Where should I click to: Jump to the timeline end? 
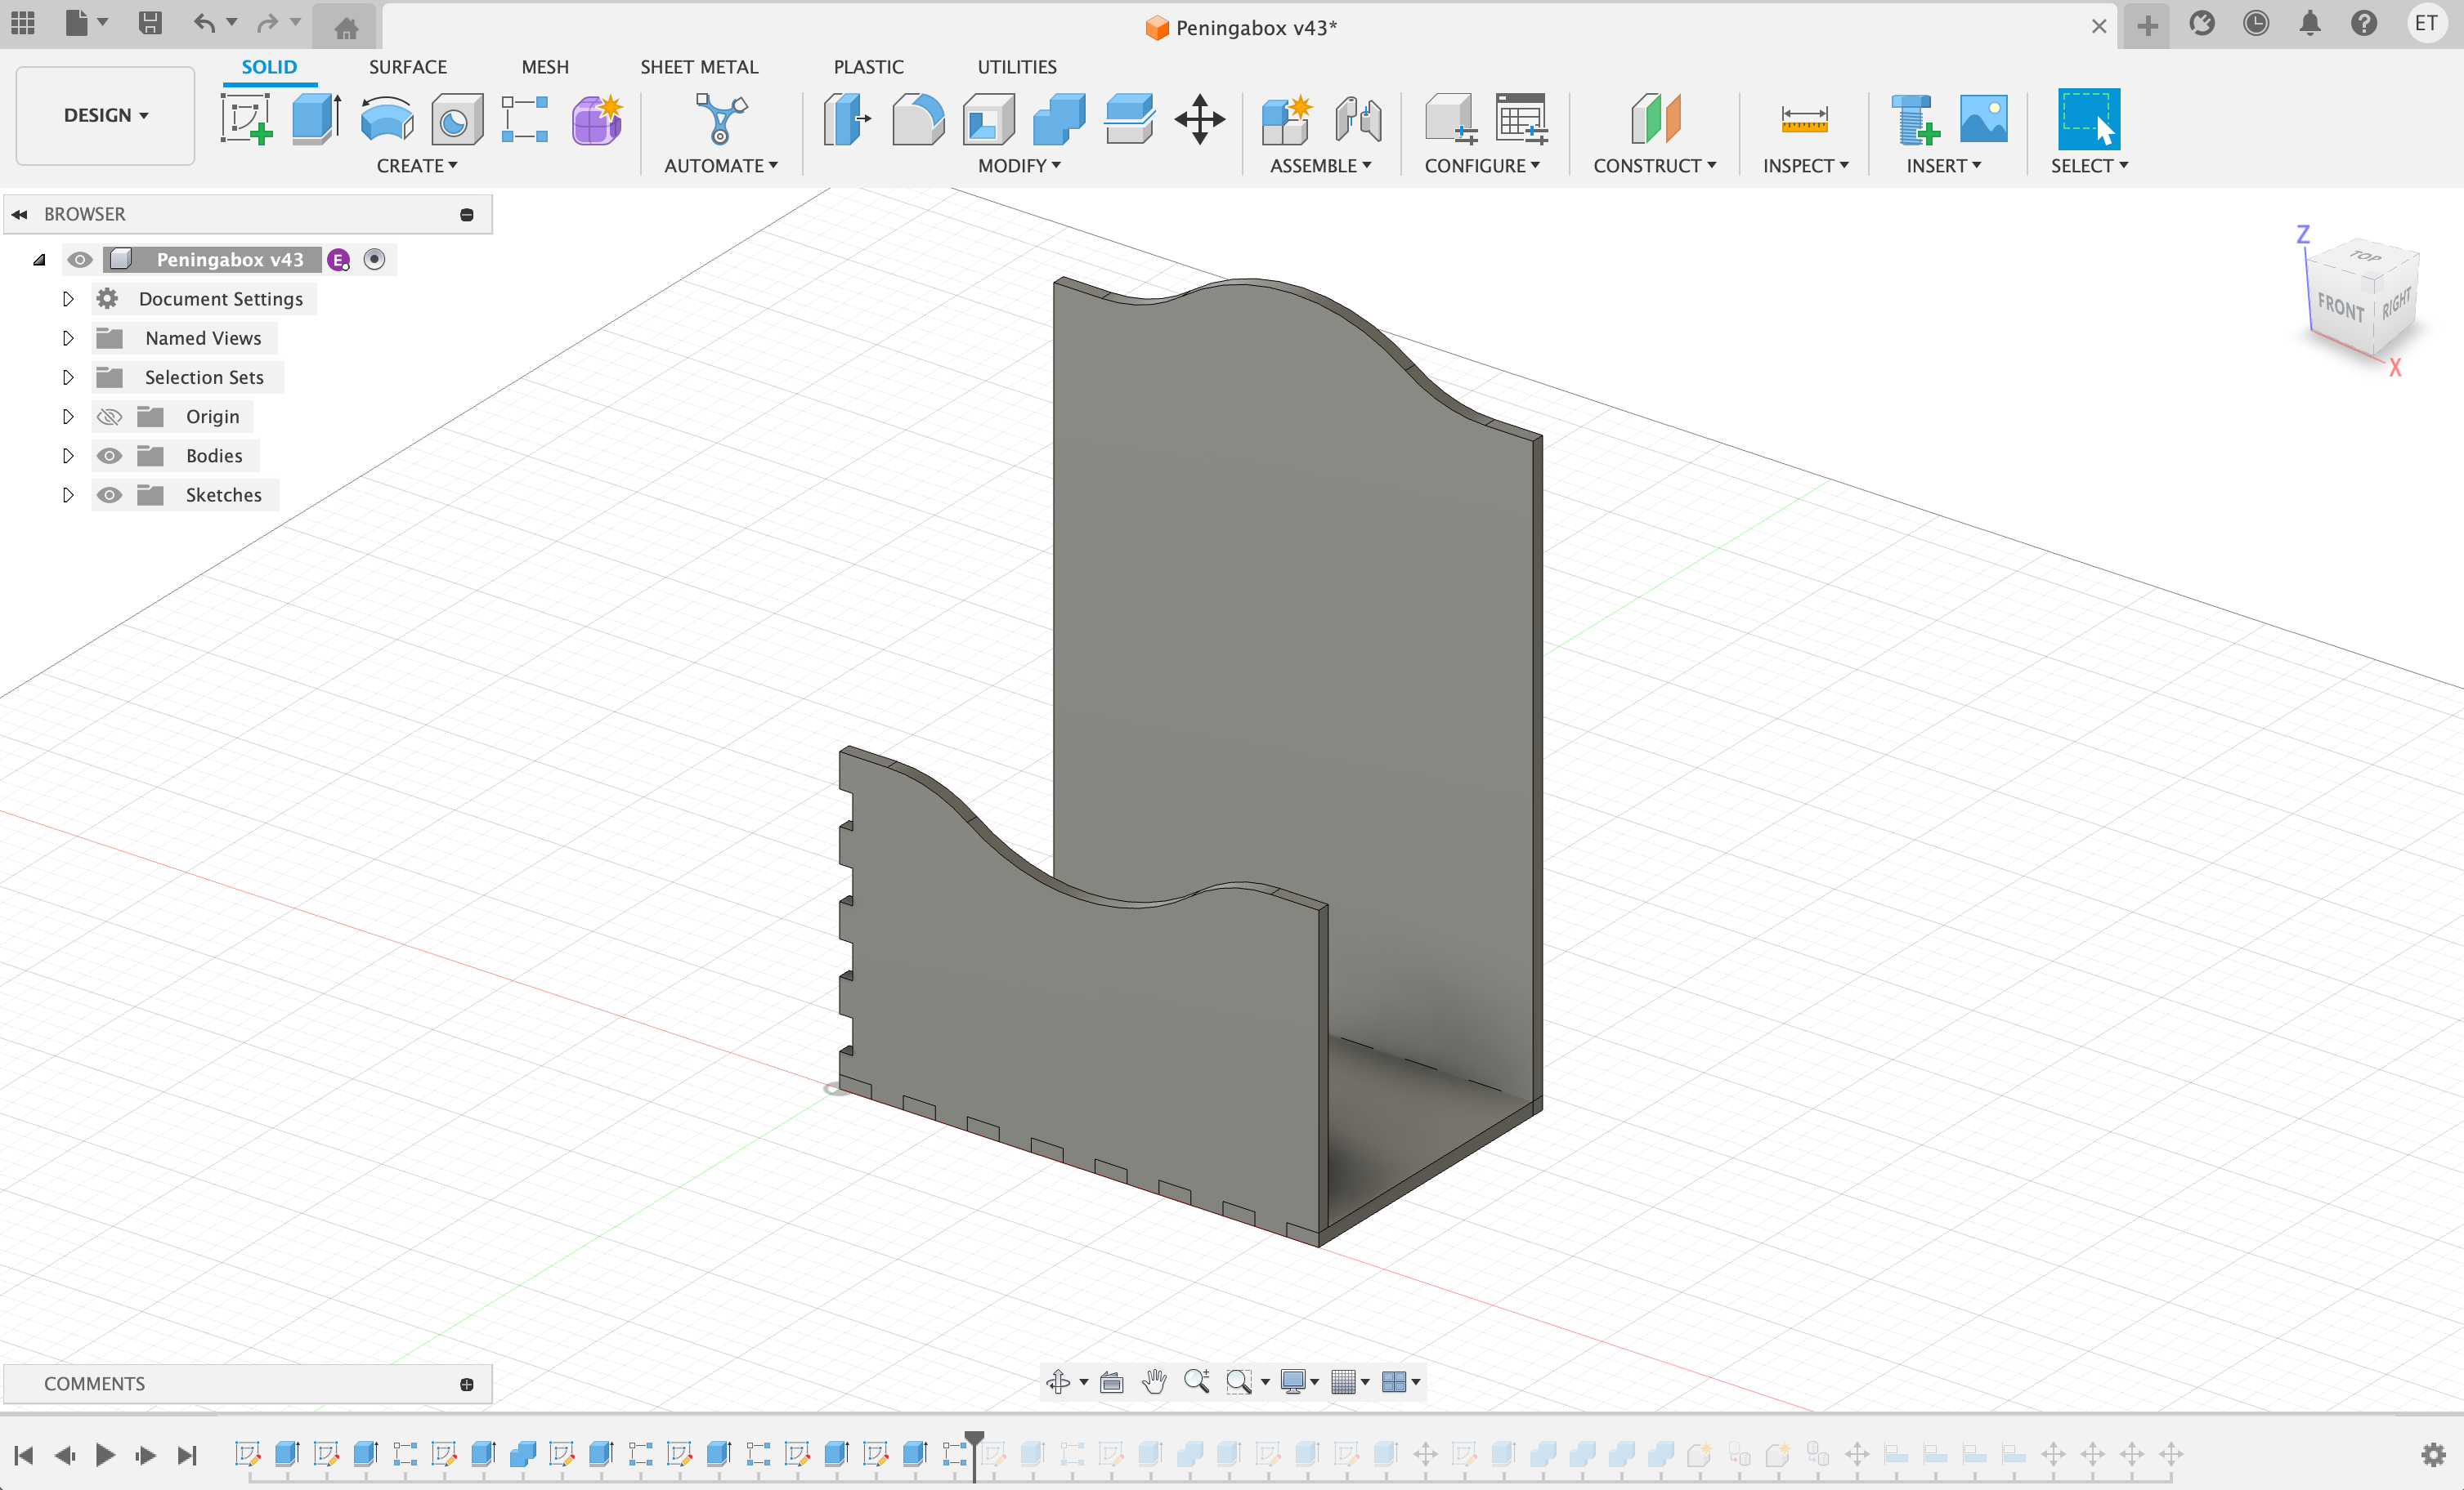pos(187,1454)
